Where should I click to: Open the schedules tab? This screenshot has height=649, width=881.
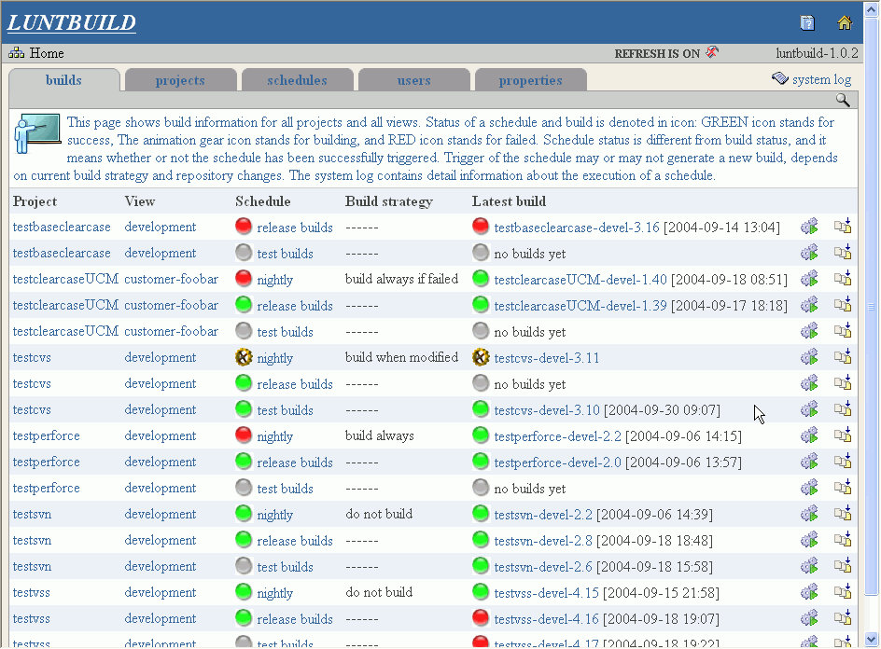(x=297, y=80)
